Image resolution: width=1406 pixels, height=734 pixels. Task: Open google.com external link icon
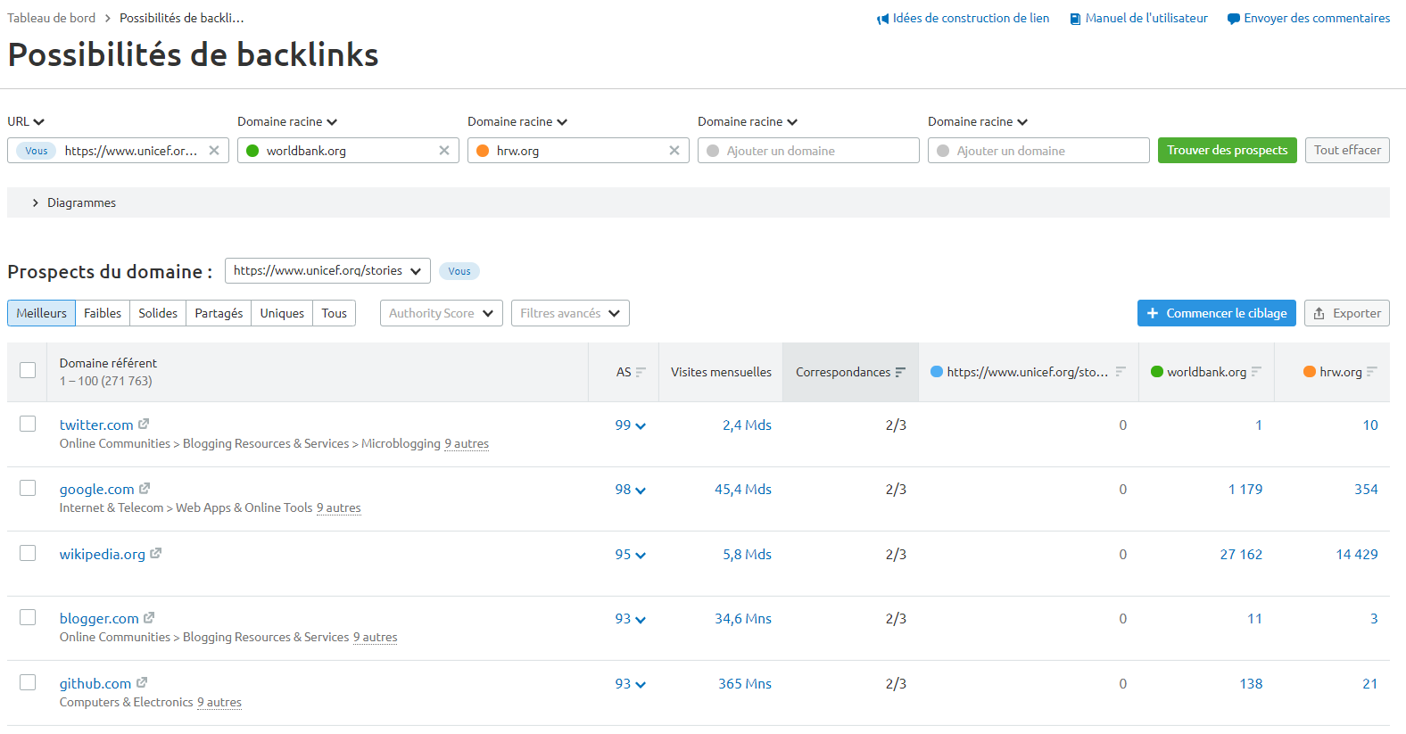click(145, 489)
